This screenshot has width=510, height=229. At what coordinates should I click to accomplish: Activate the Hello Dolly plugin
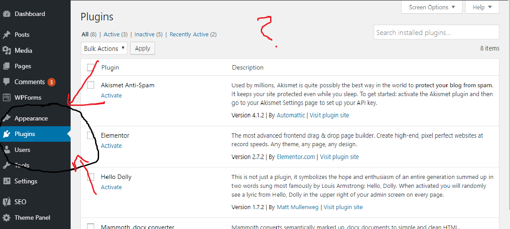click(111, 187)
